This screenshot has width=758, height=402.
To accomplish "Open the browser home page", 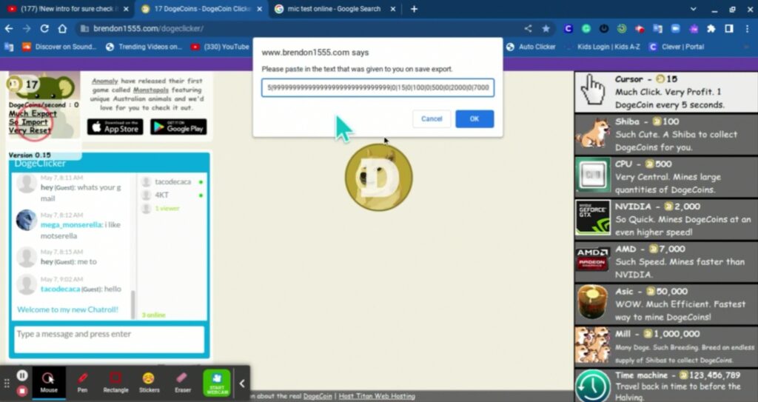I will click(x=62, y=29).
